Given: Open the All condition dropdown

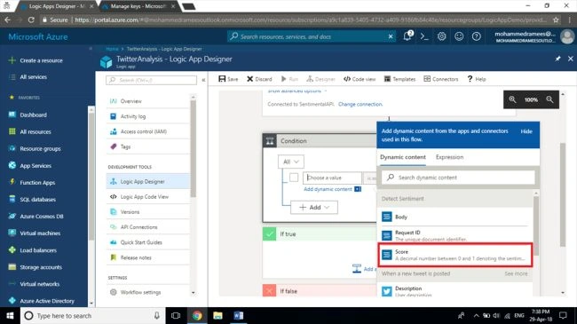Looking at the screenshot, I should tap(290, 162).
